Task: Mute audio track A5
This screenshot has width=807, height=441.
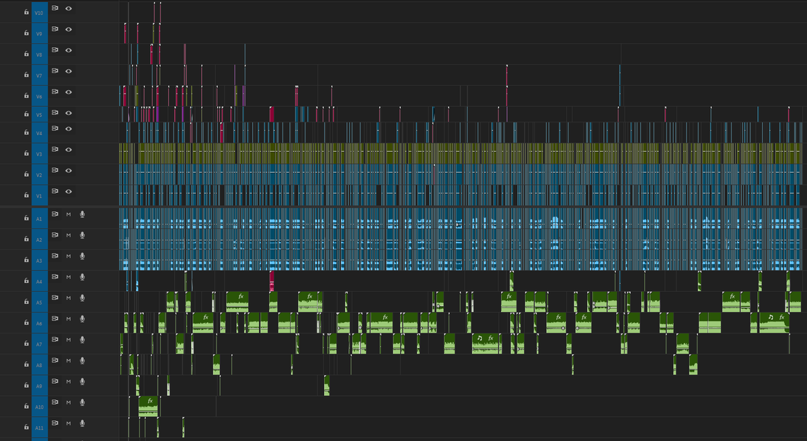Action: 69,297
